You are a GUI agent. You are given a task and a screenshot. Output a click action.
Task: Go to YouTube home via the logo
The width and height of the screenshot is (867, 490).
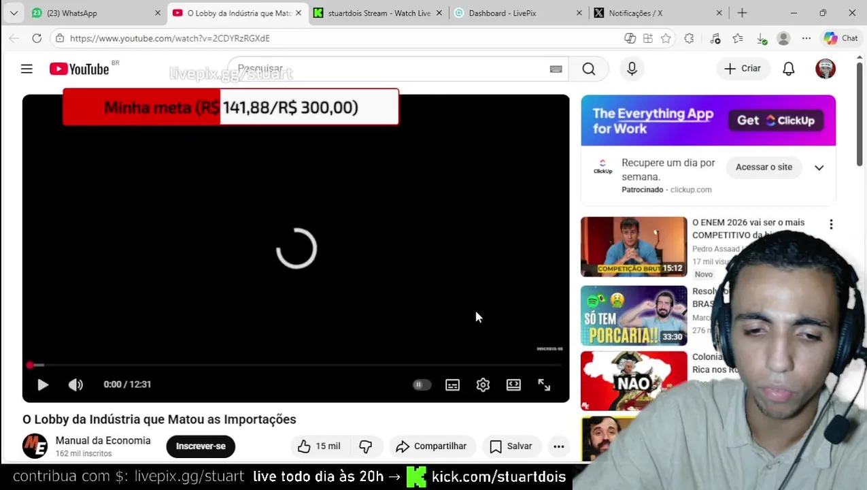click(79, 69)
